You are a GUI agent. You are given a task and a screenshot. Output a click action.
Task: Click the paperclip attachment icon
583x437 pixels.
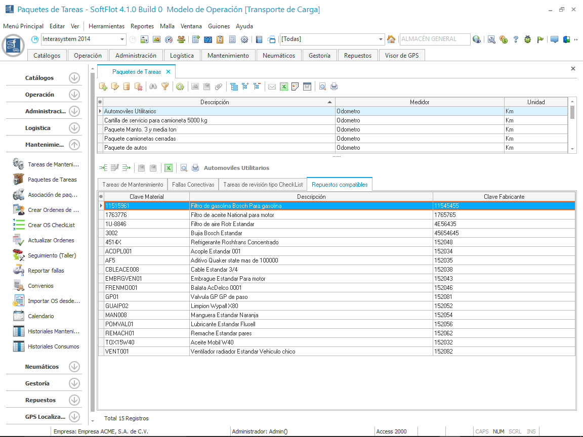click(219, 86)
